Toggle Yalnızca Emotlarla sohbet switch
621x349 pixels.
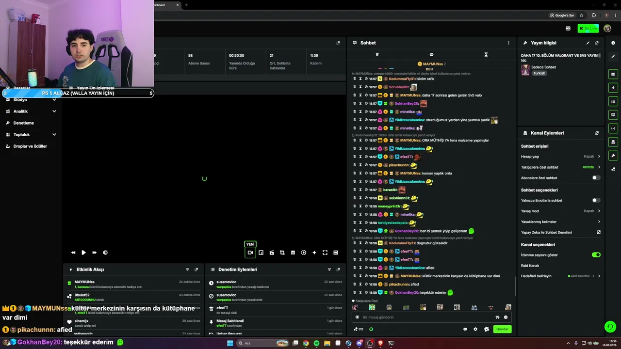point(596,200)
